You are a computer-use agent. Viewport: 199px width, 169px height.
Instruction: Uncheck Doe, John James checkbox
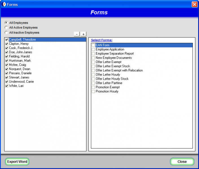click(x=6, y=52)
